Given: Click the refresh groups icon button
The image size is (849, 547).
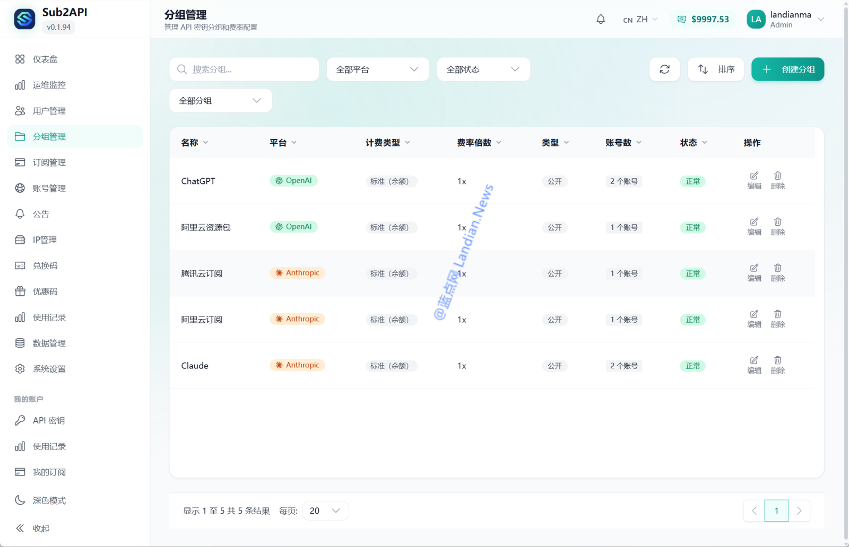Looking at the screenshot, I should coord(664,69).
